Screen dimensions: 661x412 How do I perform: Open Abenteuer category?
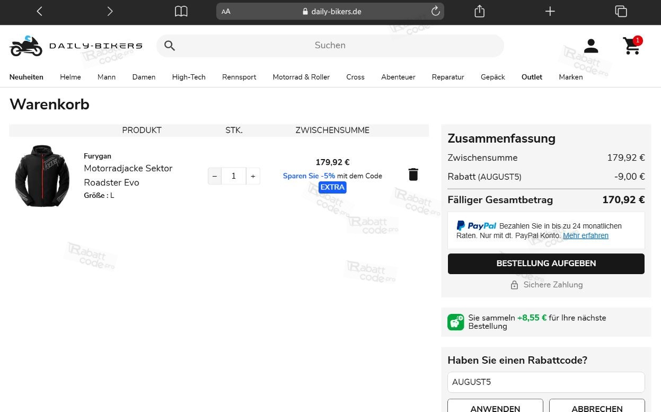coord(398,77)
